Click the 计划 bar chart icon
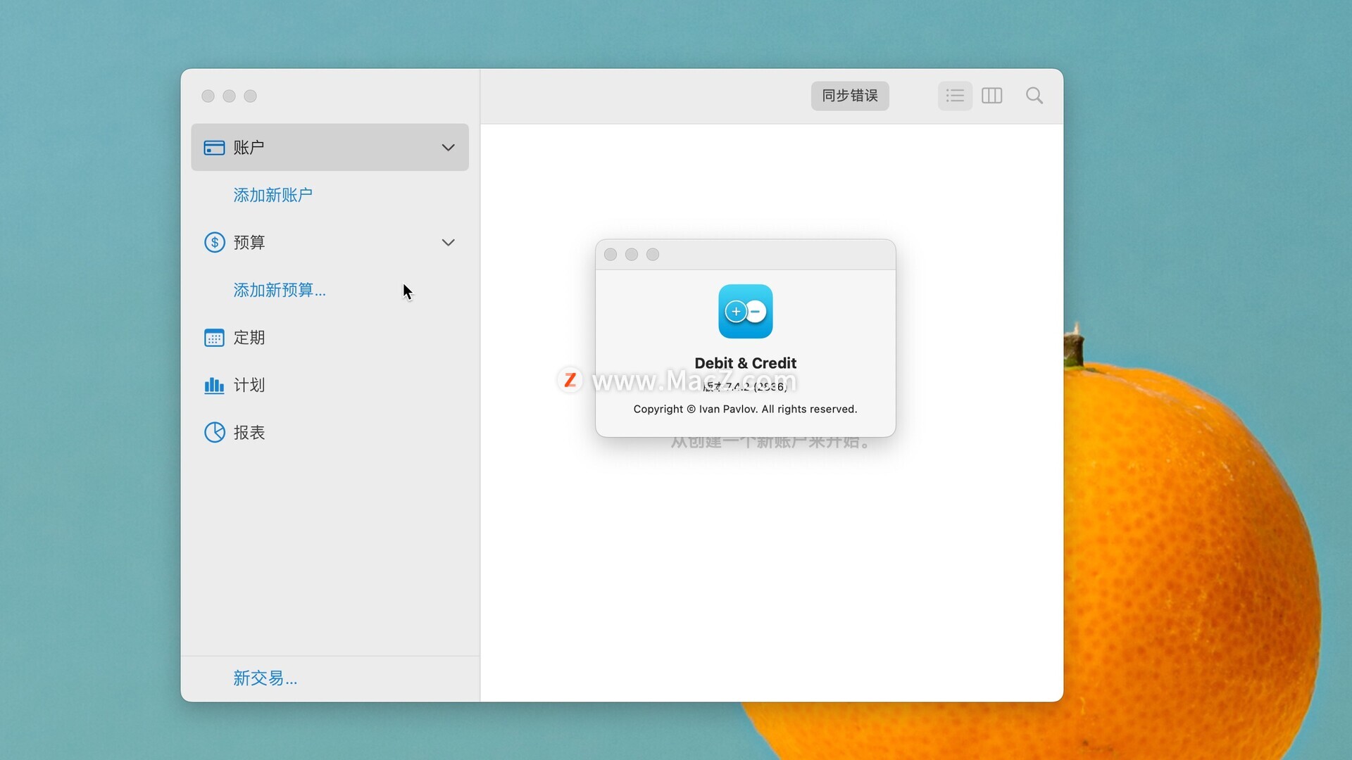The width and height of the screenshot is (1352, 760). (214, 385)
